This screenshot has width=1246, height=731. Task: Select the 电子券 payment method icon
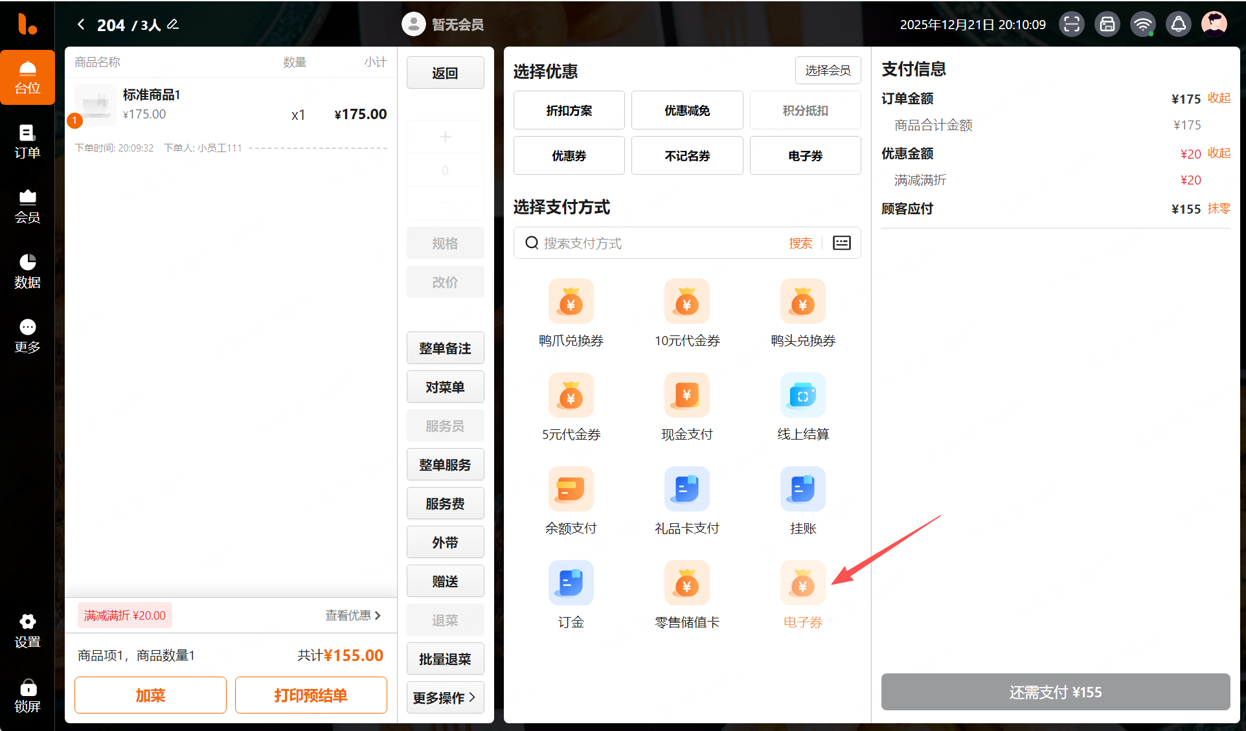[802, 583]
